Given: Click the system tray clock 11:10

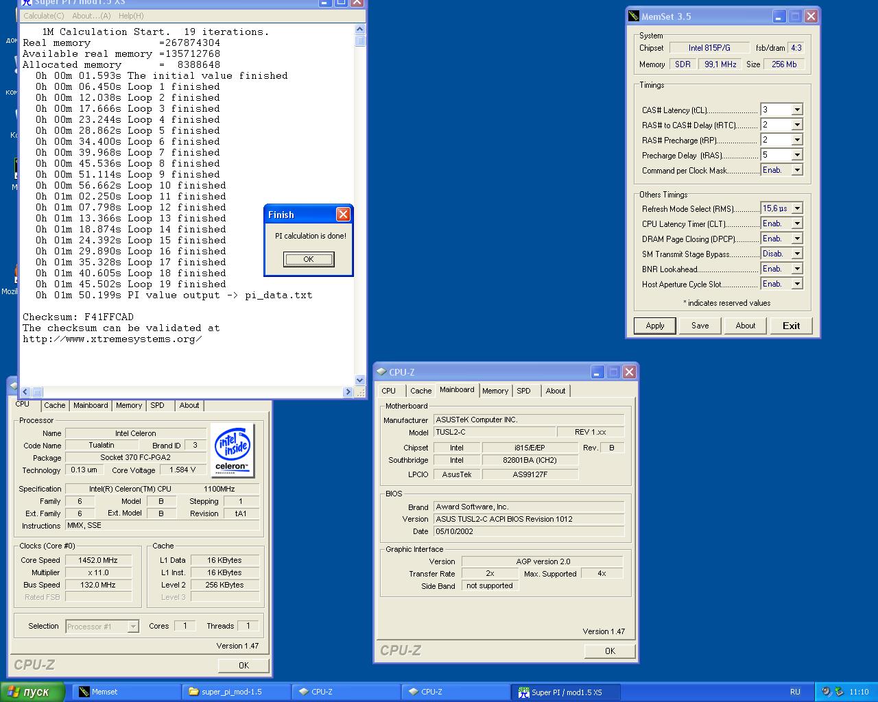Looking at the screenshot, I should [x=859, y=692].
